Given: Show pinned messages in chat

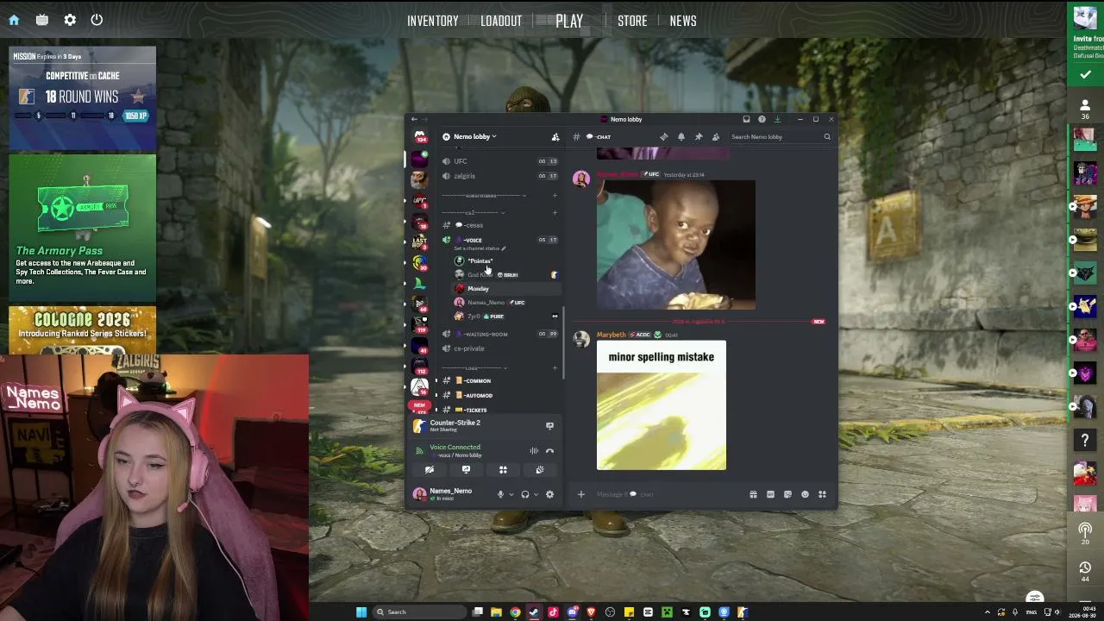Looking at the screenshot, I should click(699, 136).
